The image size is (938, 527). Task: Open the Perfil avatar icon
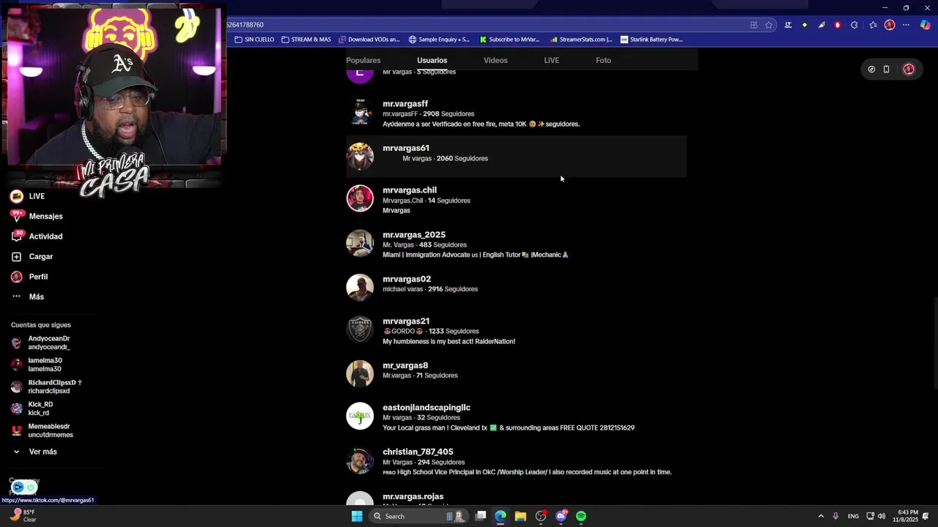coord(16,277)
